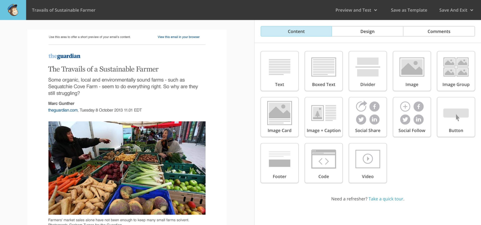Select the Code block icon

point(323,159)
